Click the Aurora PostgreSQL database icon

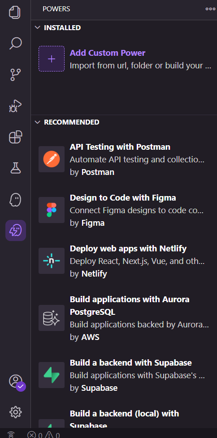[52, 318]
